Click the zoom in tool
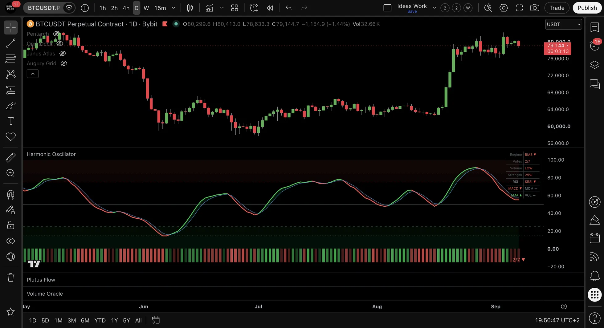 point(10,173)
